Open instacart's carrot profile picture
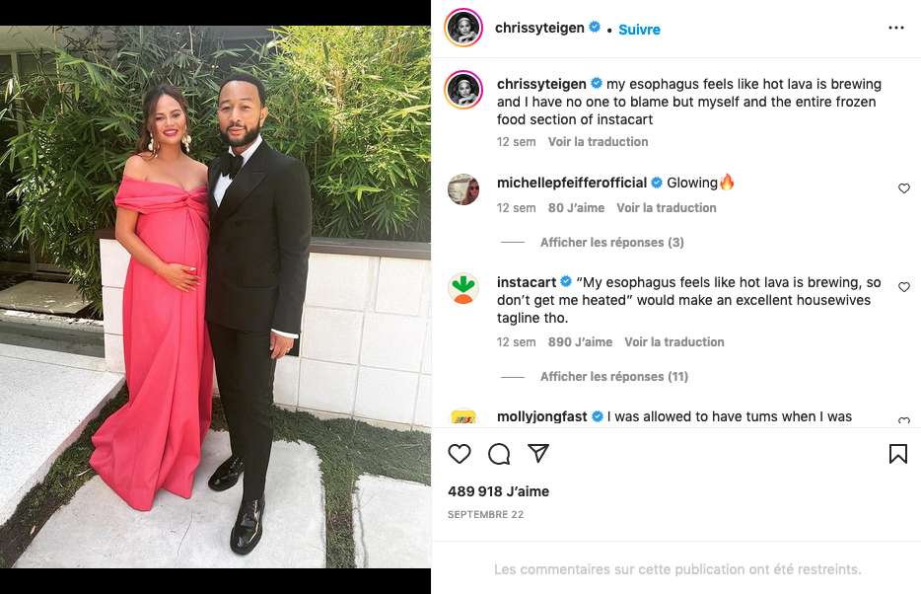Image resolution: width=921 pixels, height=594 pixels. point(463,288)
